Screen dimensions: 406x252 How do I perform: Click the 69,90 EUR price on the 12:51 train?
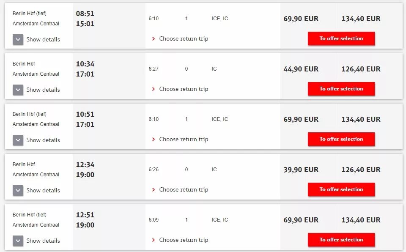pyautogui.click(x=301, y=220)
